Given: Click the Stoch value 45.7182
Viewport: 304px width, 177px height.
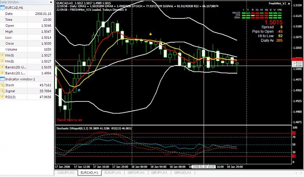Looking at the screenshot, I should 45,85.
